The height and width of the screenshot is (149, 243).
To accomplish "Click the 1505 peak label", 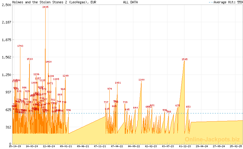I will [185, 60].
